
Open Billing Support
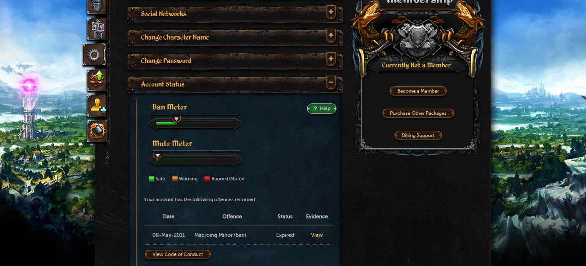[x=418, y=136]
